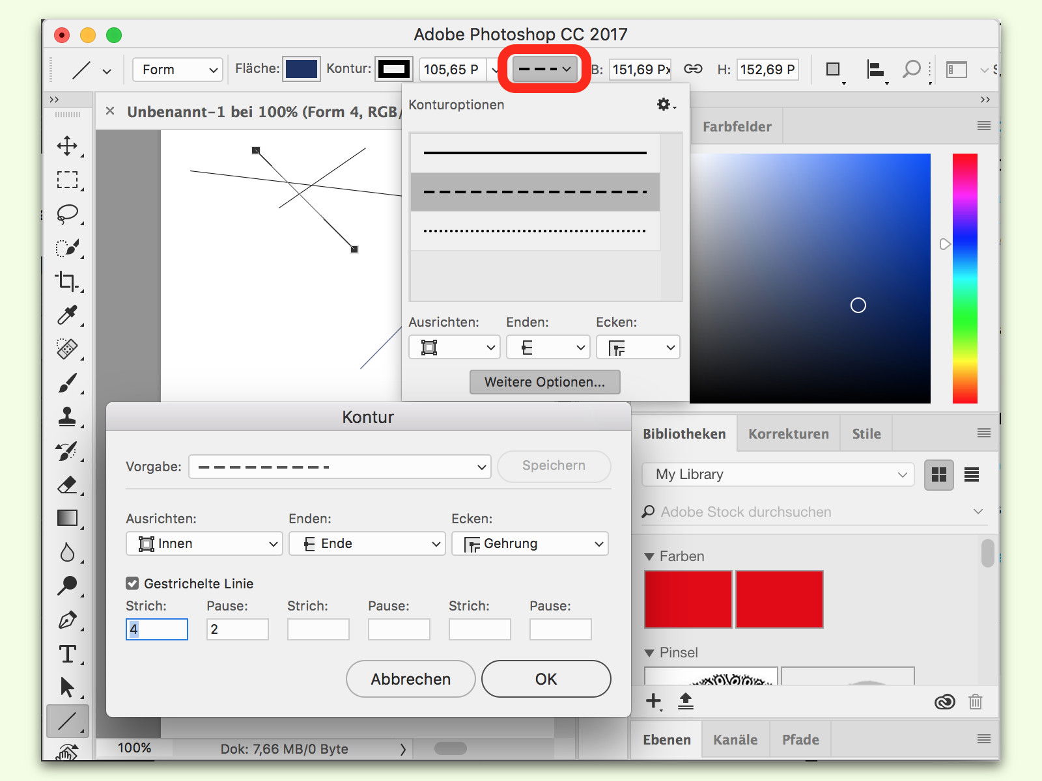This screenshot has width=1042, height=781.
Task: Collapse the Farben section
Action: (x=649, y=556)
